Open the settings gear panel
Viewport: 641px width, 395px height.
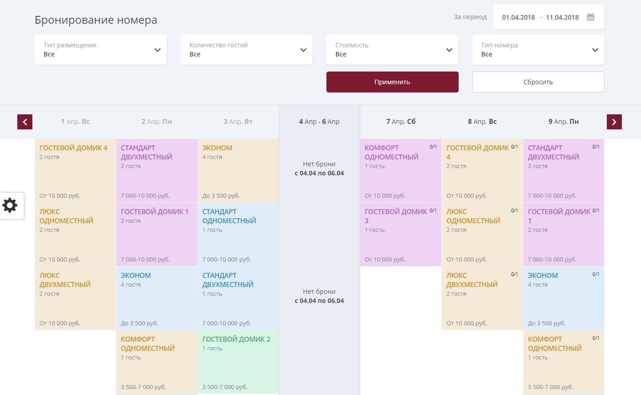(x=10, y=205)
